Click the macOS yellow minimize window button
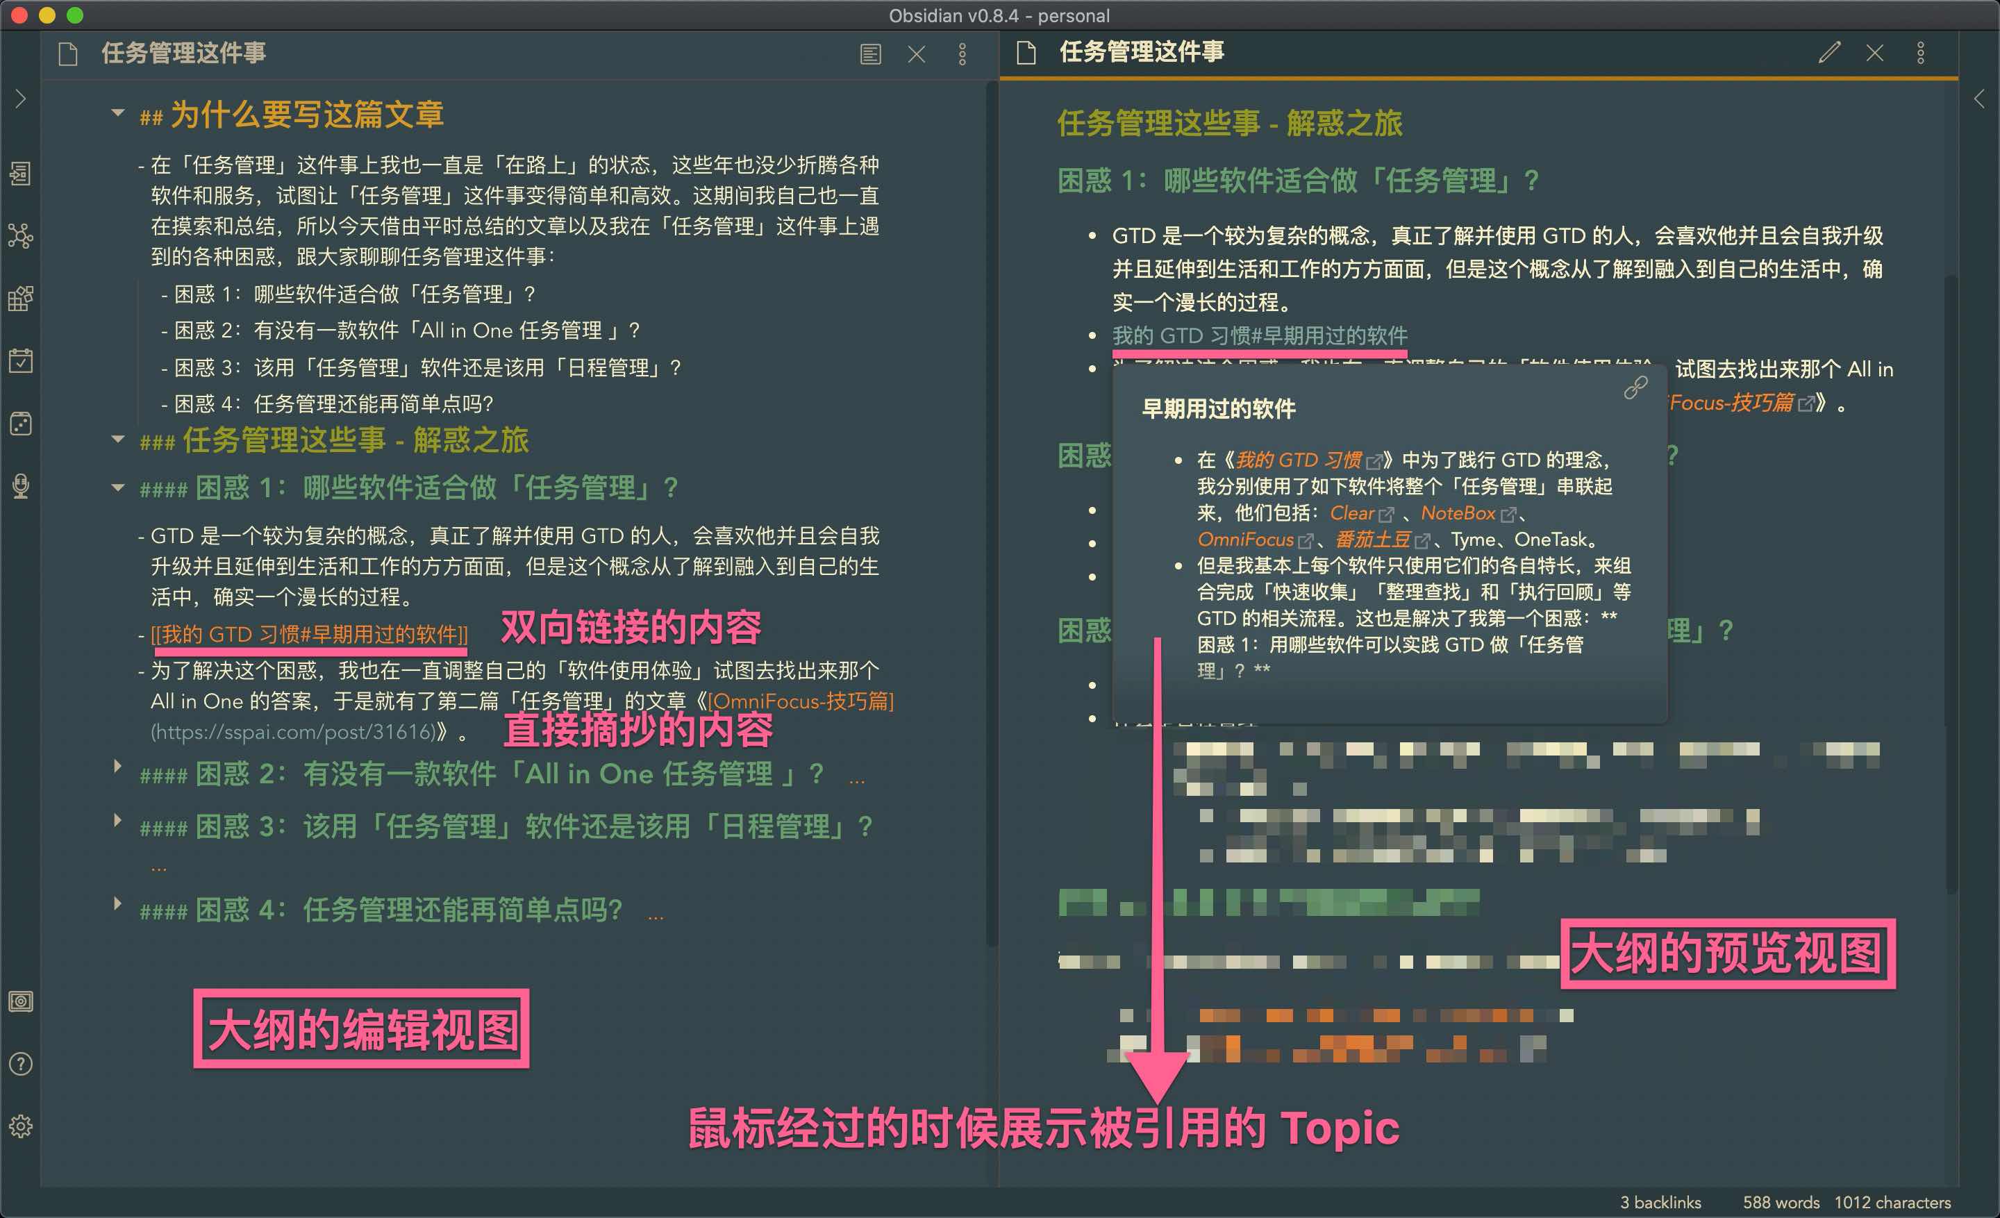 (47, 15)
